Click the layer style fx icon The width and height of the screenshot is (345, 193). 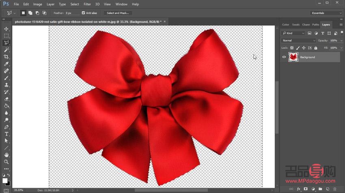pos(298,189)
